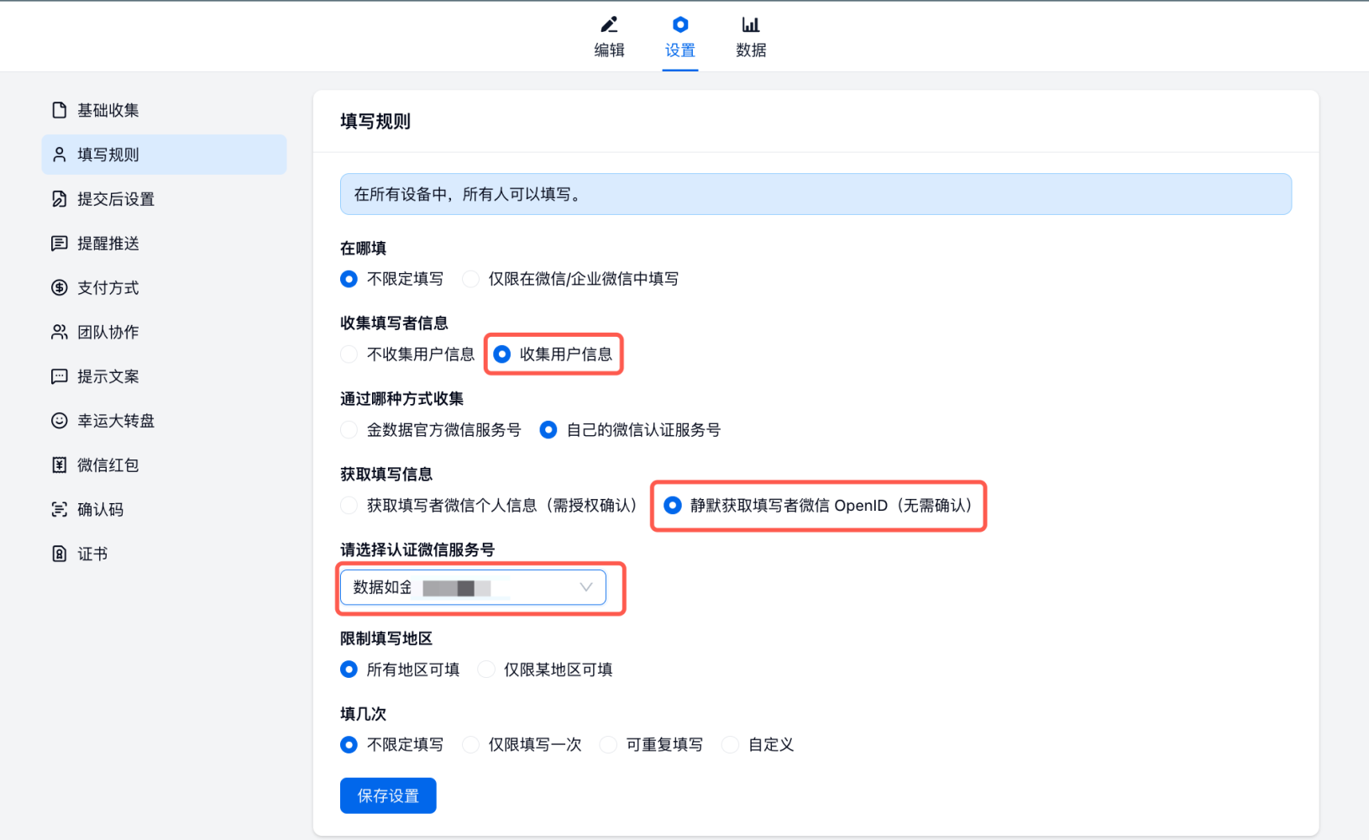
Task: Open 支付方式 settings
Action: point(165,288)
